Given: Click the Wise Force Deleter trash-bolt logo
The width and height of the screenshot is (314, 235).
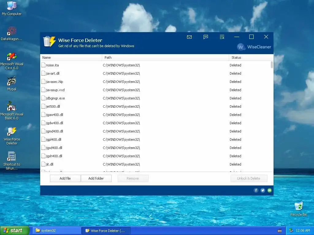Looking at the screenshot, I should pyautogui.click(x=49, y=41).
